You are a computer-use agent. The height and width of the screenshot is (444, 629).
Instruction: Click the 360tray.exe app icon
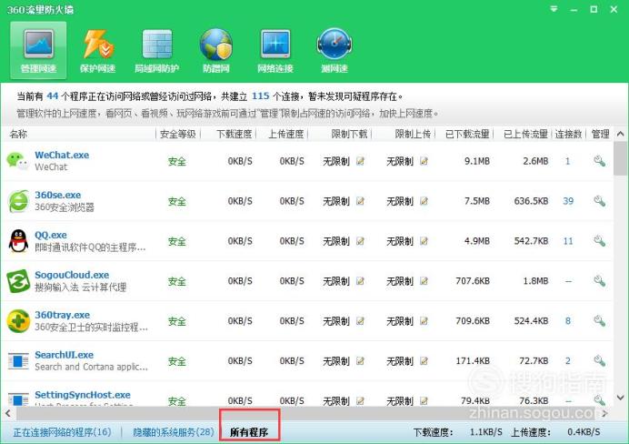18,321
